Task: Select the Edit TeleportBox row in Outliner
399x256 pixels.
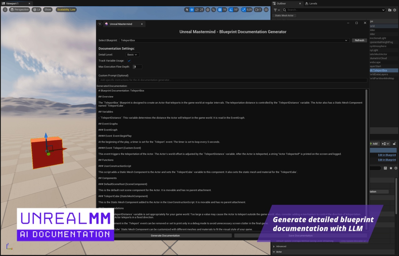Action: [384, 70]
